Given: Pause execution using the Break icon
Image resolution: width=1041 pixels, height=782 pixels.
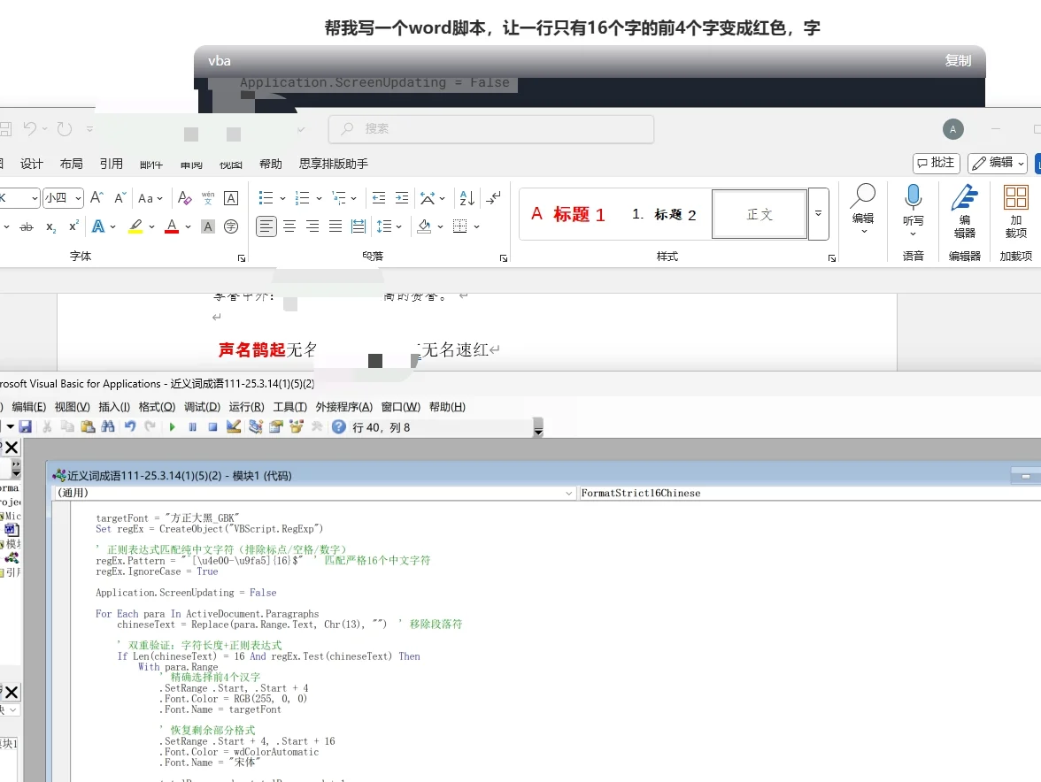Looking at the screenshot, I should (191, 426).
